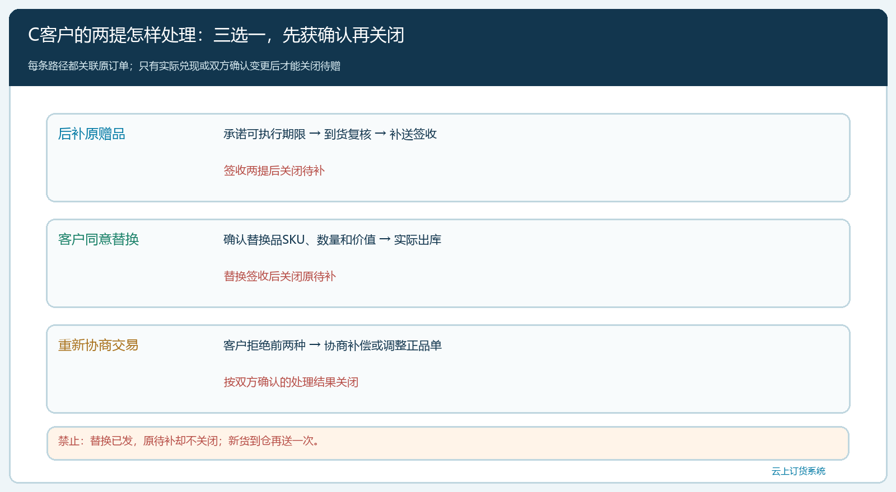Image resolution: width=896 pixels, height=492 pixels.
Task: Click the red note '按双方确认的处理结果关闭'
Action: [x=291, y=382]
